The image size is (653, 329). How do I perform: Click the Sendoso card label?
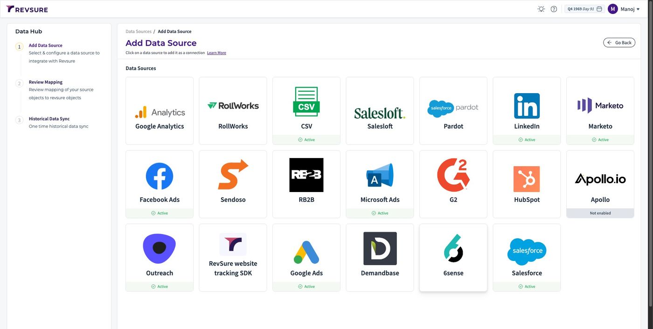click(233, 199)
